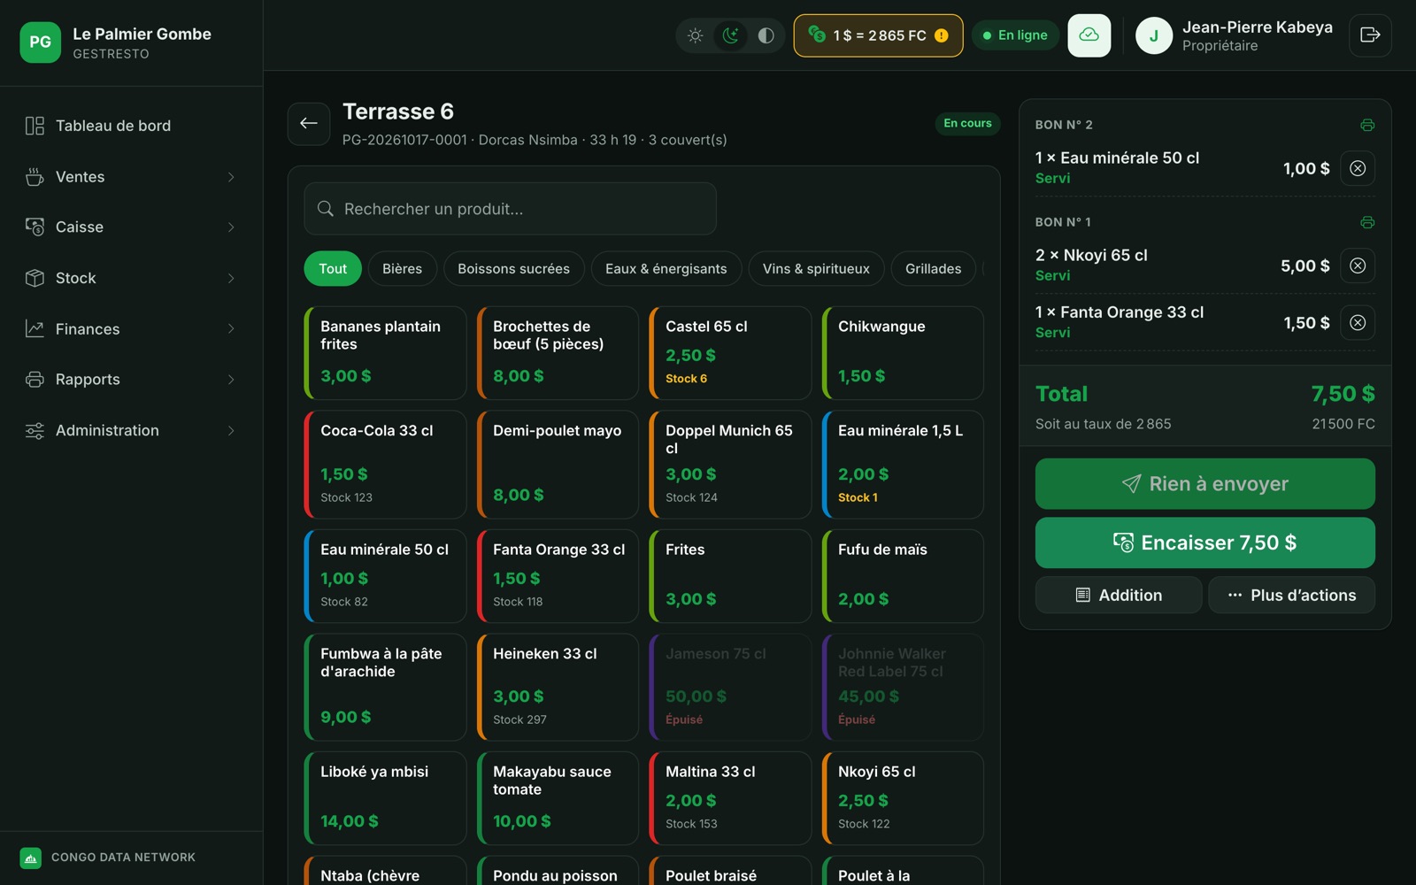The image size is (1416, 885).
Task: Select the dark mode moon icon
Action: tap(730, 35)
